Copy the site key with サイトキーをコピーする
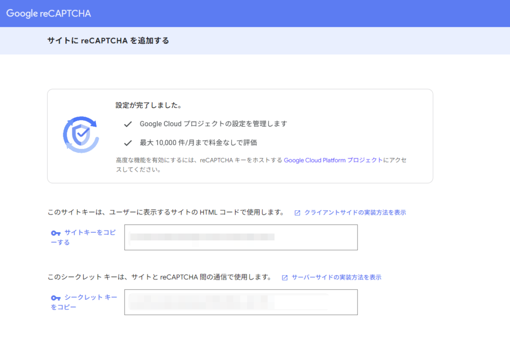Image resolution: width=510 pixels, height=343 pixels. click(83, 237)
